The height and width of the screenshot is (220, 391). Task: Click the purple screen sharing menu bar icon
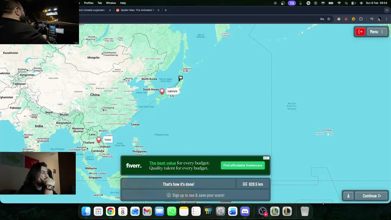click(x=292, y=3)
